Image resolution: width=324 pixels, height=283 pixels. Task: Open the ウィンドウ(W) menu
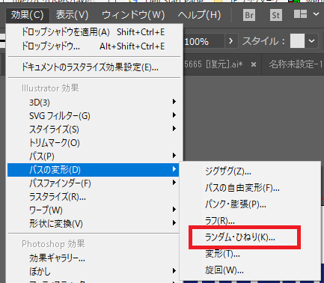[133, 15]
